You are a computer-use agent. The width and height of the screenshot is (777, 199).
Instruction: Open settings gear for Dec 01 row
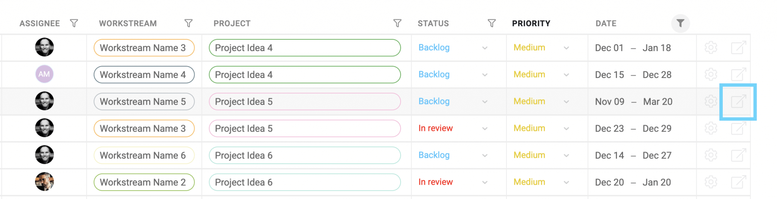pos(711,48)
